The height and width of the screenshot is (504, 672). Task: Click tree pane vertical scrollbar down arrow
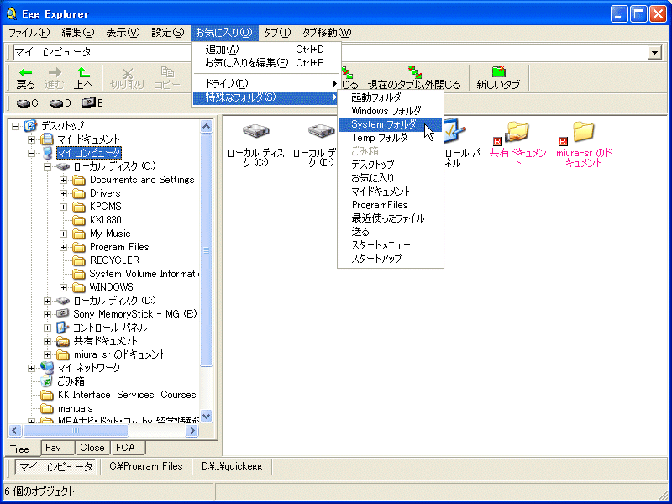[206, 416]
